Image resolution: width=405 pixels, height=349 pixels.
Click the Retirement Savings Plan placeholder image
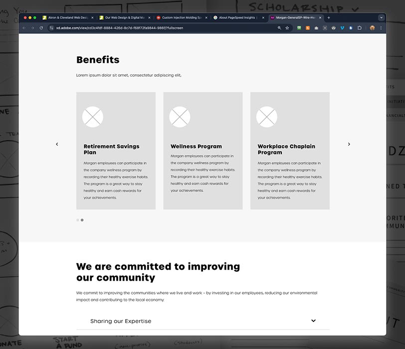93,117
